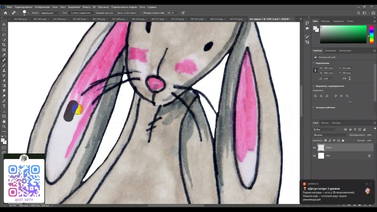377x212 pixels.
Task: Switch to the 'Коррекция' tab
Action: [x=330, y=51]
